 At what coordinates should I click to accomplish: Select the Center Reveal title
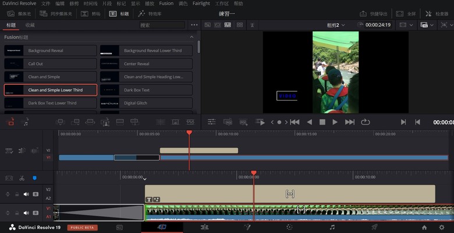pos(146,63)
